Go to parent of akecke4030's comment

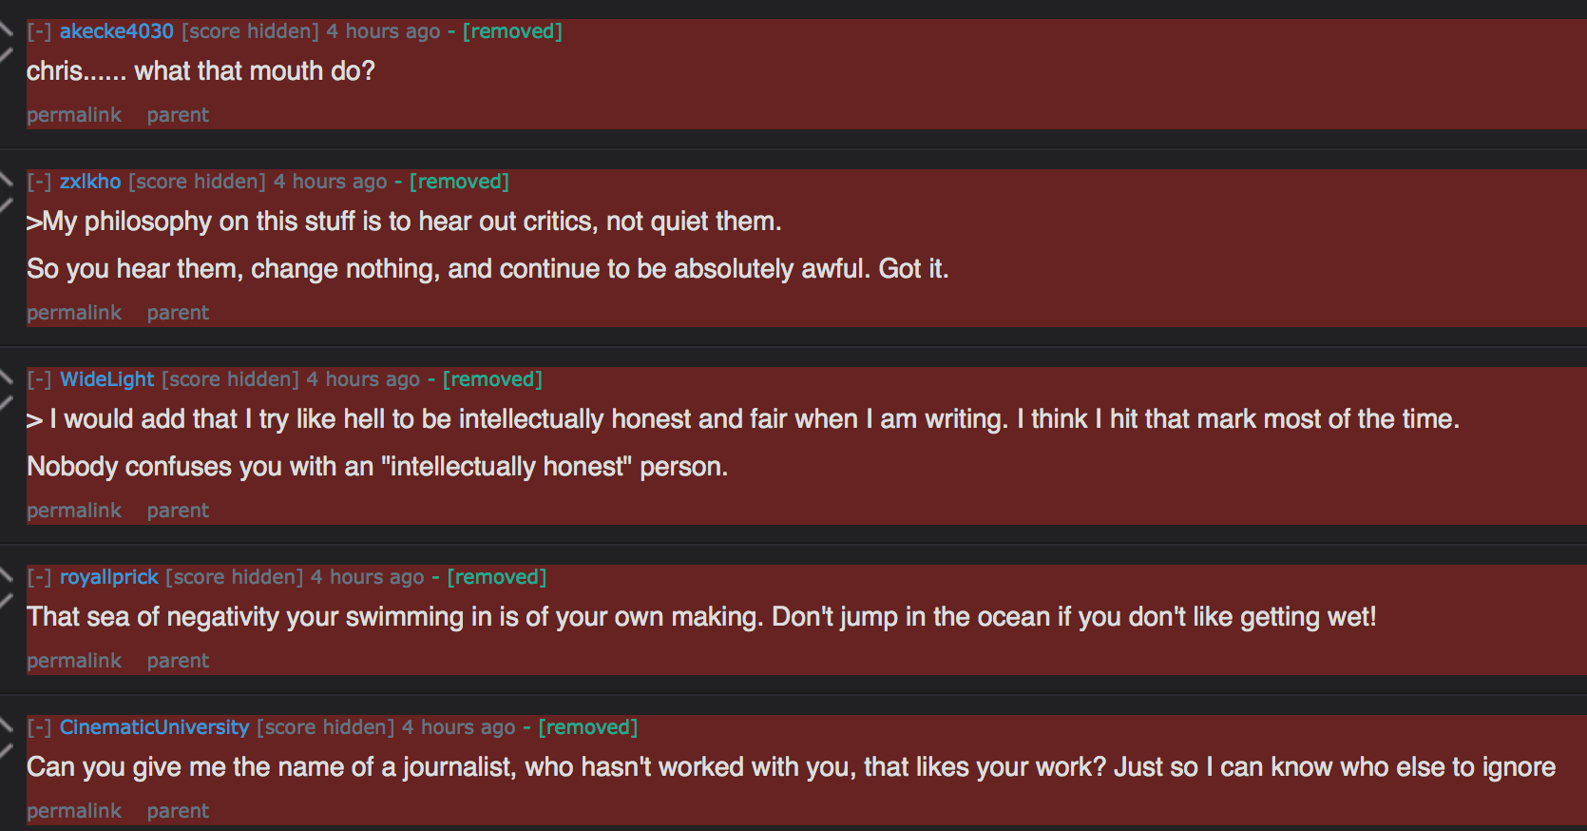178,115
